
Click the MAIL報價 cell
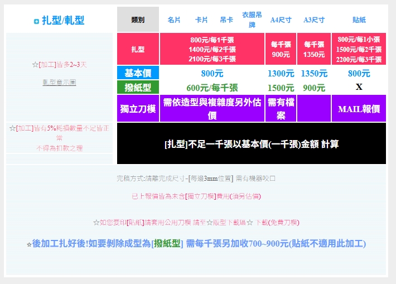pyautogui.click(x=359, y=108)
